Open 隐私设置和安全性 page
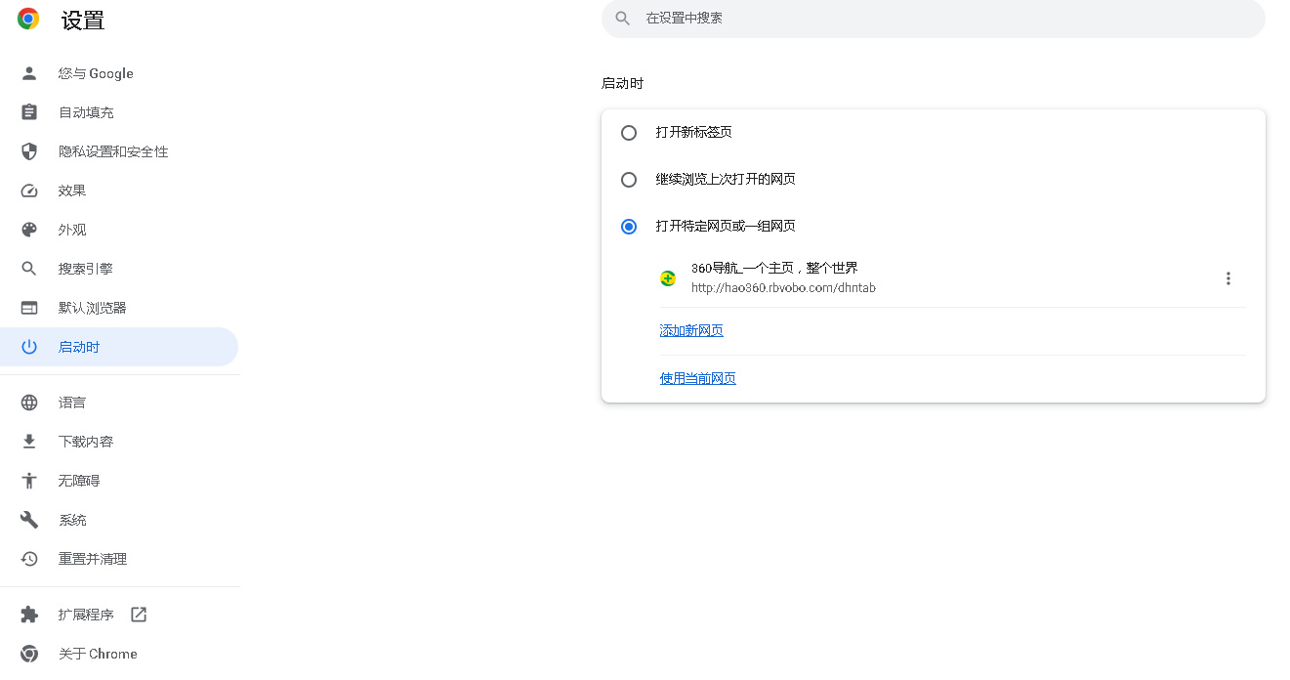1290x680 pixels. (119, 151)
